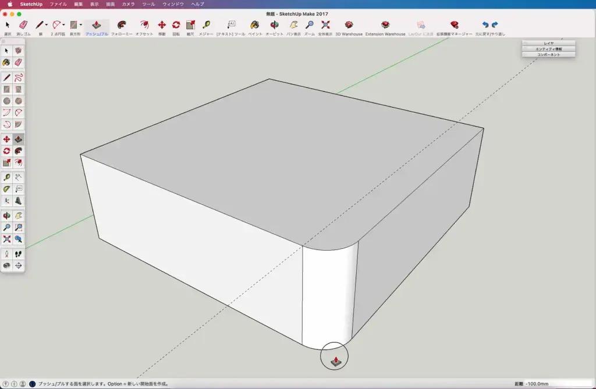Image resolution: width=596 pixels, height=389 pixels.
Task: Expand the エンティティ情報 tray panel
Action: (x=548, y=49)
